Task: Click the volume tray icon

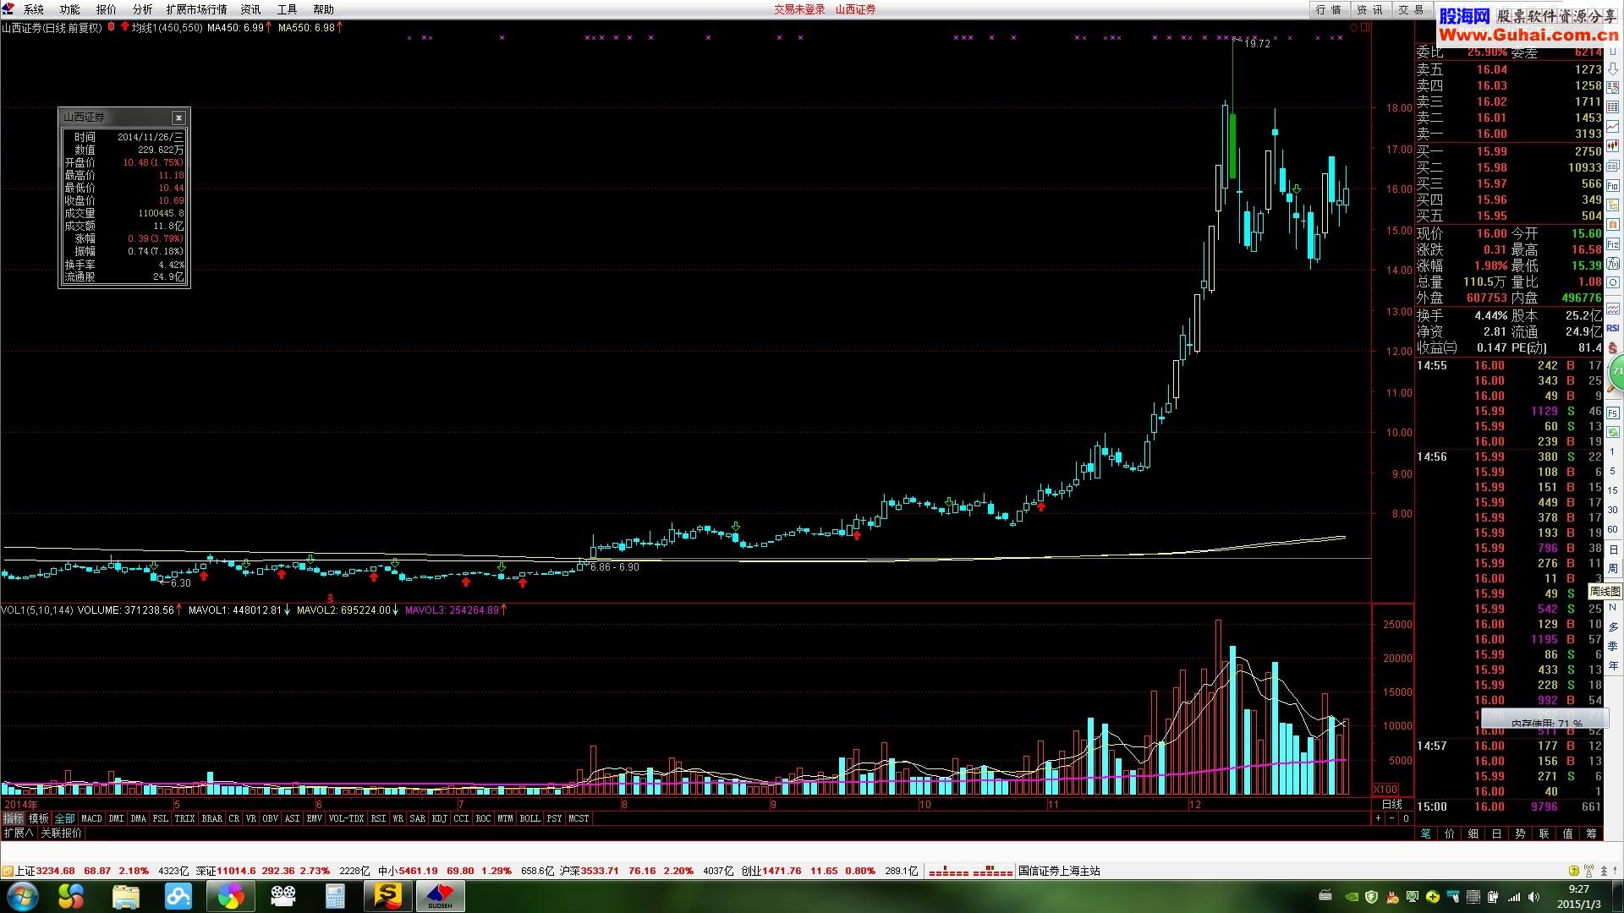Action: 1533,897
